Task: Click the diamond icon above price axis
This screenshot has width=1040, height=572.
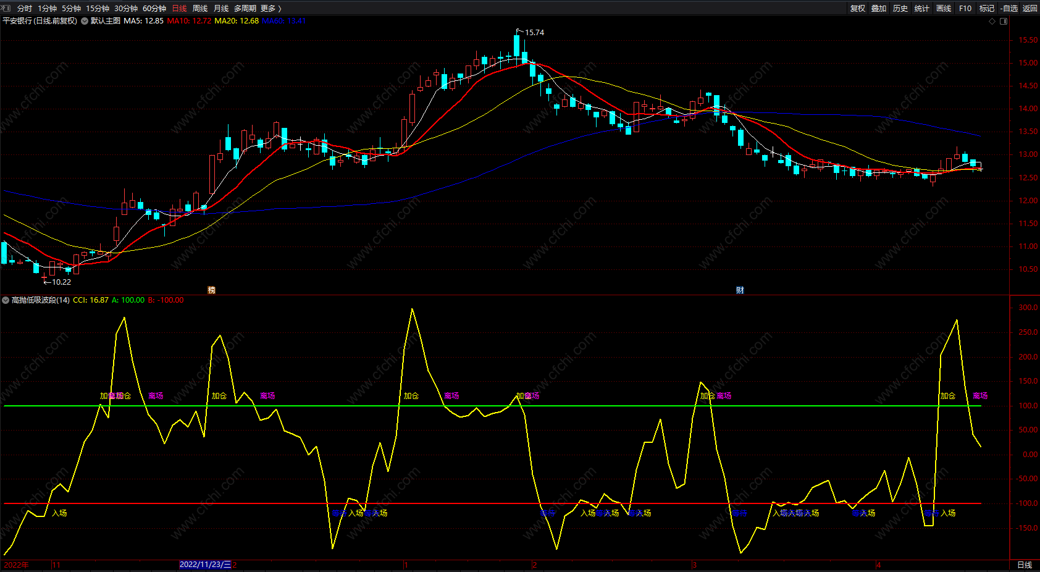Action: click(x=992, y=21)
